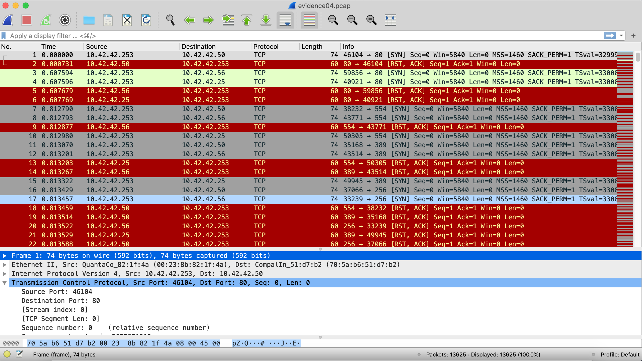Click the start capture shark fin icon
The width and height of the screenshot is (642, 361).
point(8,20)
